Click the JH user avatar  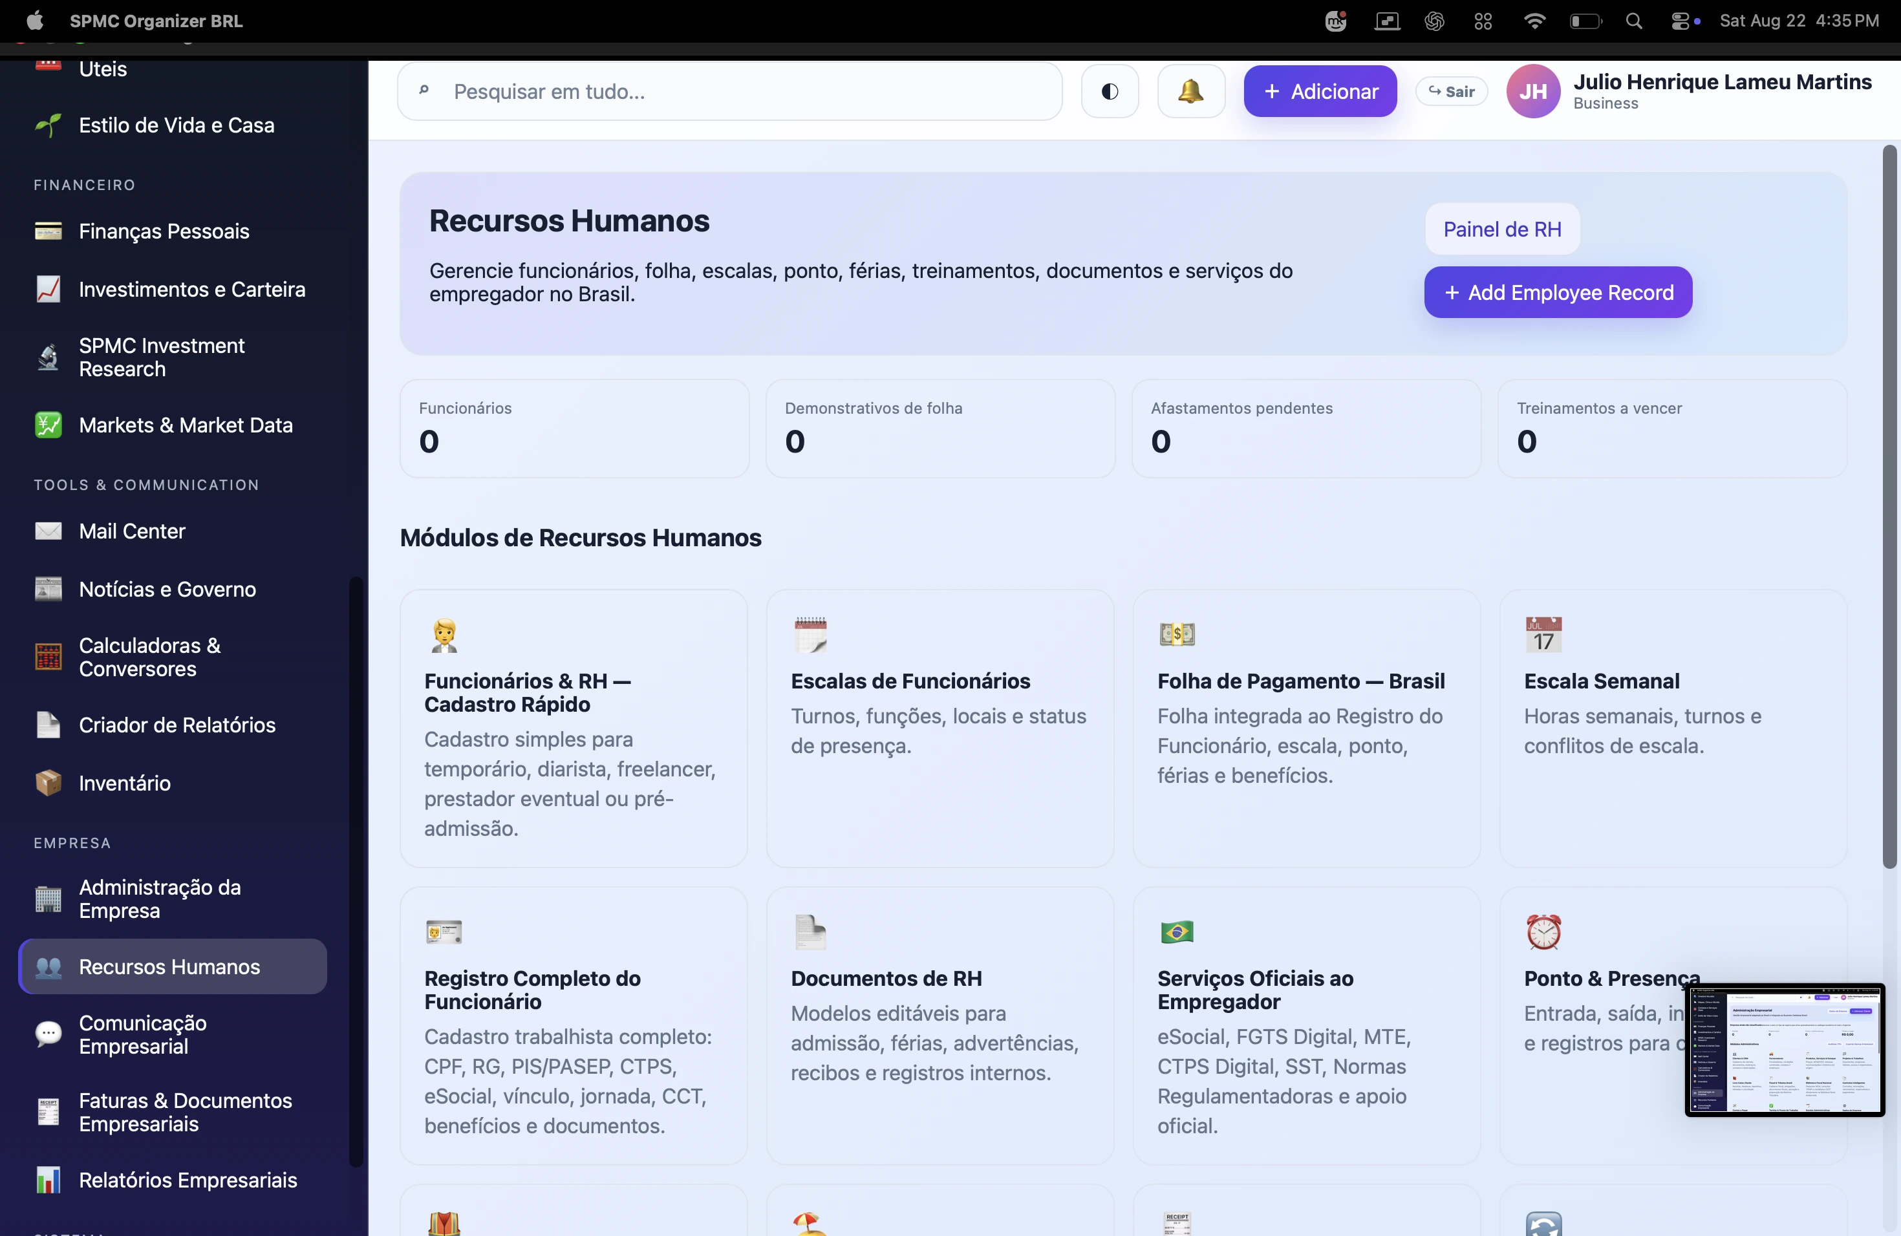point(1533,91)
